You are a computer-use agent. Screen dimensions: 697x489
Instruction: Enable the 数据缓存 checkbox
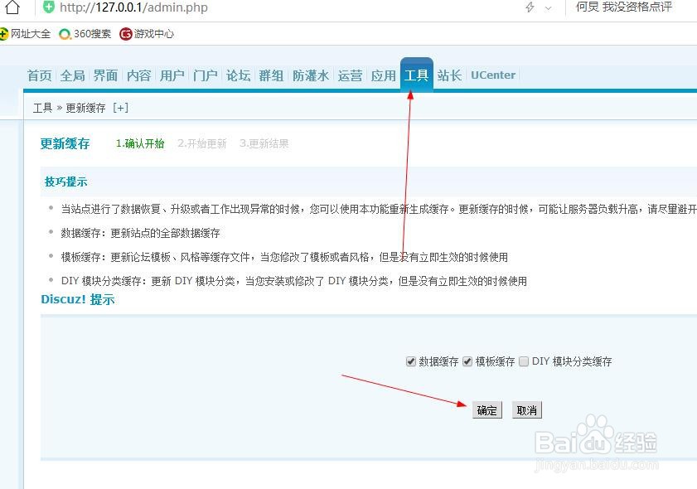411,361
